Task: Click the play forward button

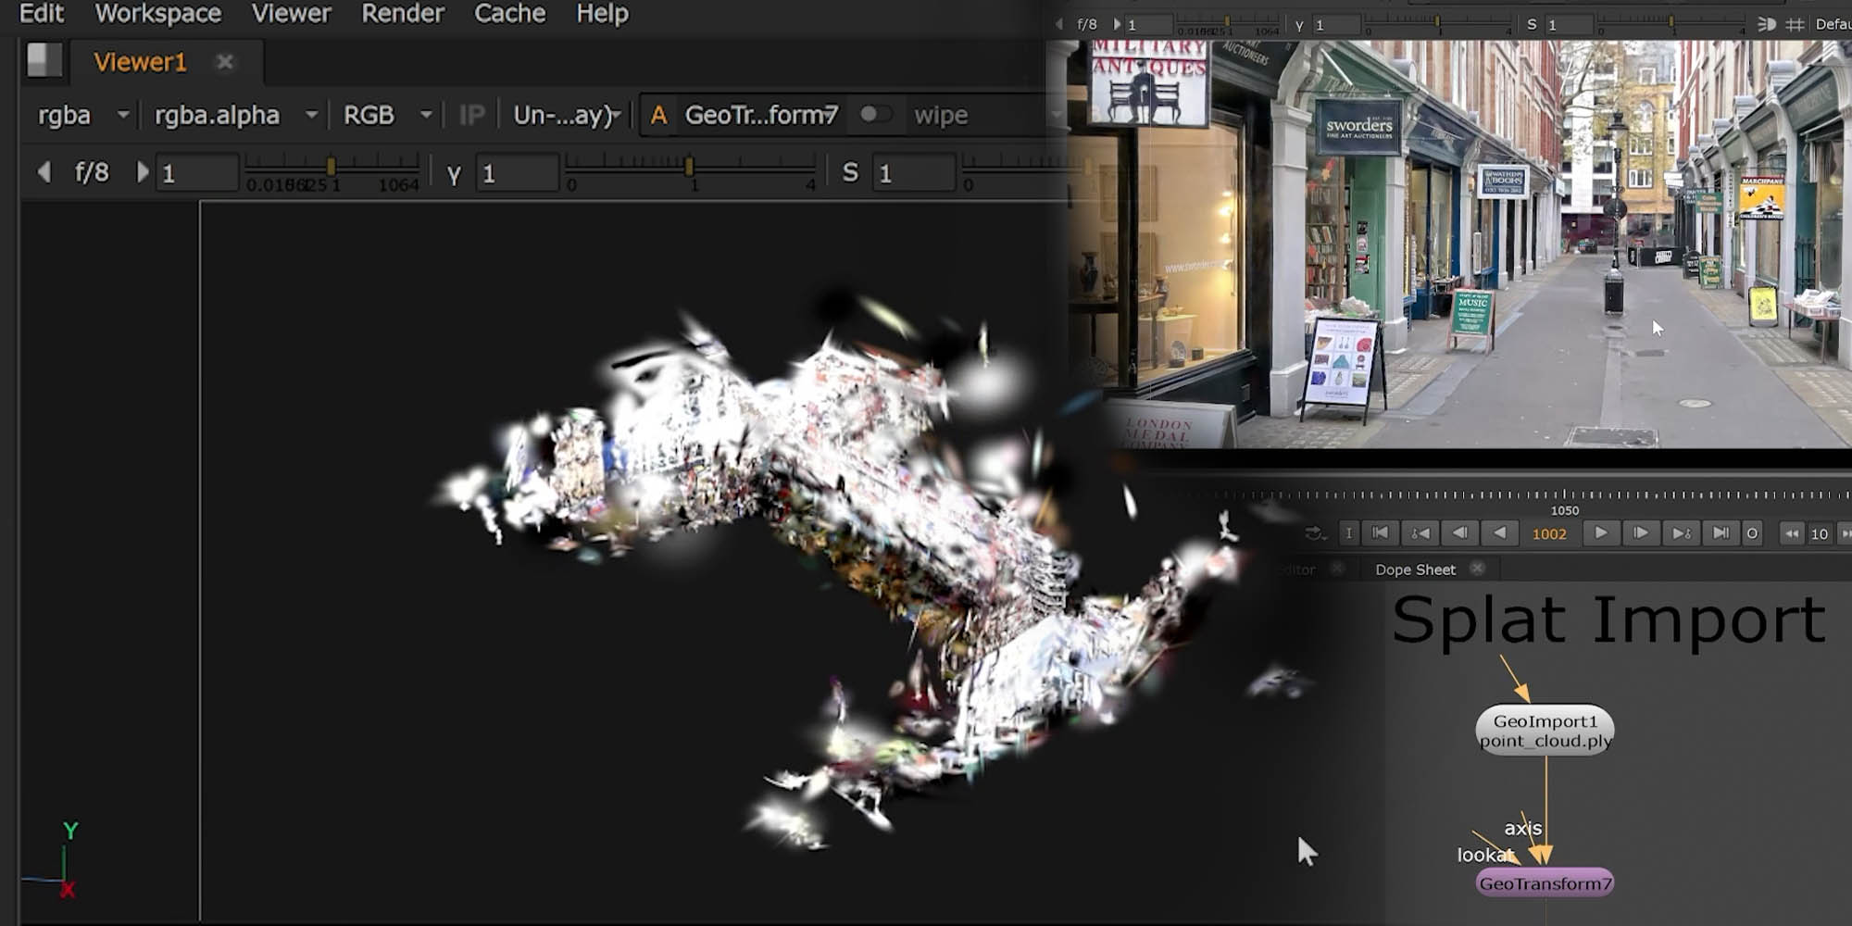Action: click(1600, 532)
